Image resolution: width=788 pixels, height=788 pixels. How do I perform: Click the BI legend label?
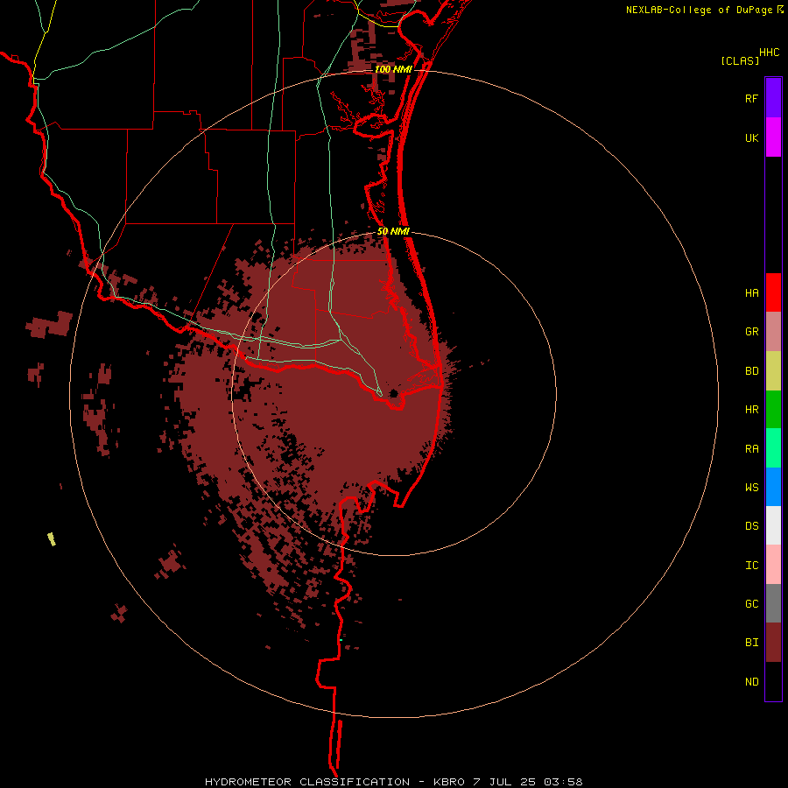[751, 643]
